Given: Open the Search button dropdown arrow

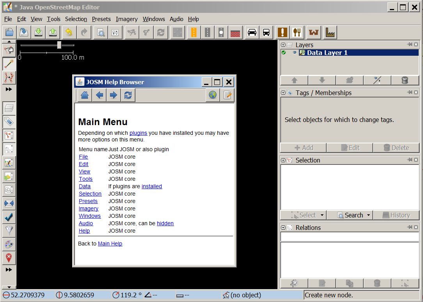Looking at the screenshot, I should click(368, 215).
